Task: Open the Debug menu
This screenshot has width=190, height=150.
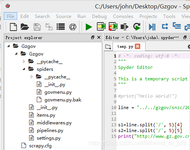Action: pyautogui.click(x=99, y=16)
